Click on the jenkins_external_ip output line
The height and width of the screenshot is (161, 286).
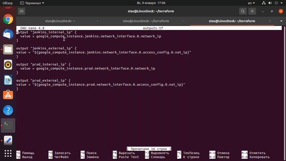coord(46,48)
